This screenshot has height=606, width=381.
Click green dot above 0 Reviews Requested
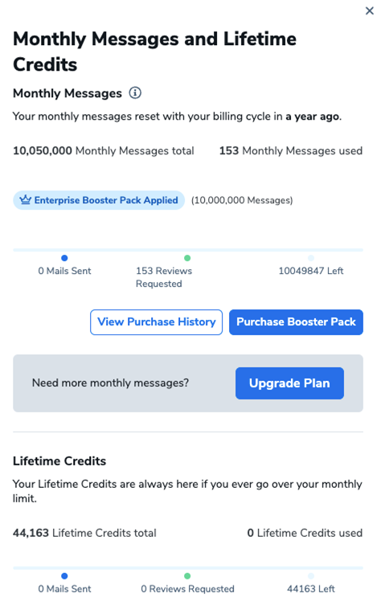coord(187,575)
